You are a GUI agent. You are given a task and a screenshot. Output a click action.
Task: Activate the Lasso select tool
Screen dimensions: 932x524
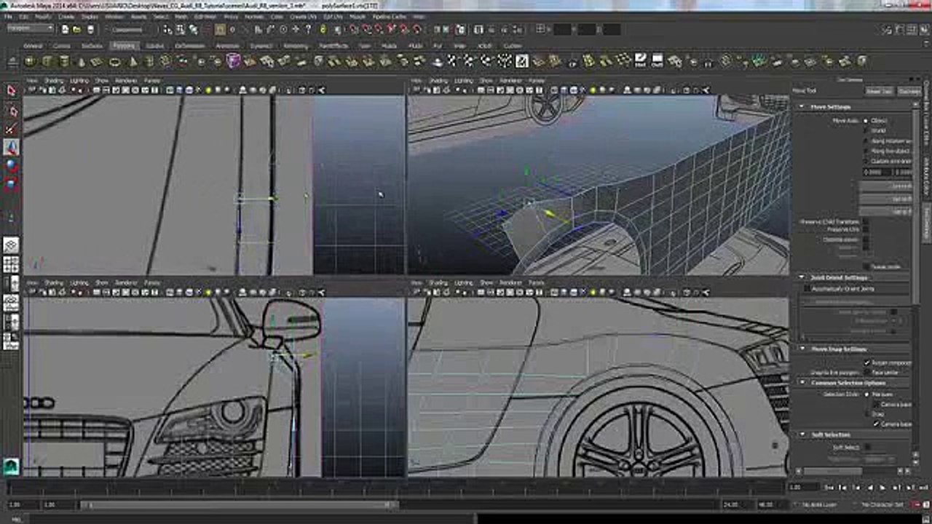pos(12,111)
